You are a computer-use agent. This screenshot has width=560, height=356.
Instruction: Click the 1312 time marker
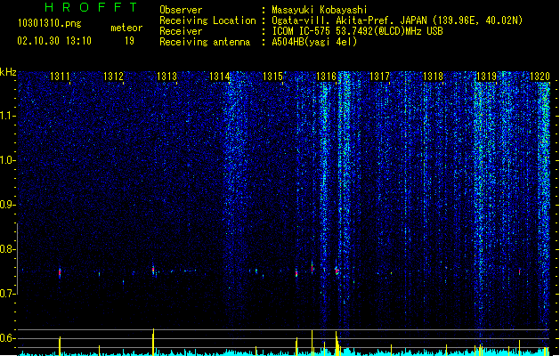(x=113, y=77)
